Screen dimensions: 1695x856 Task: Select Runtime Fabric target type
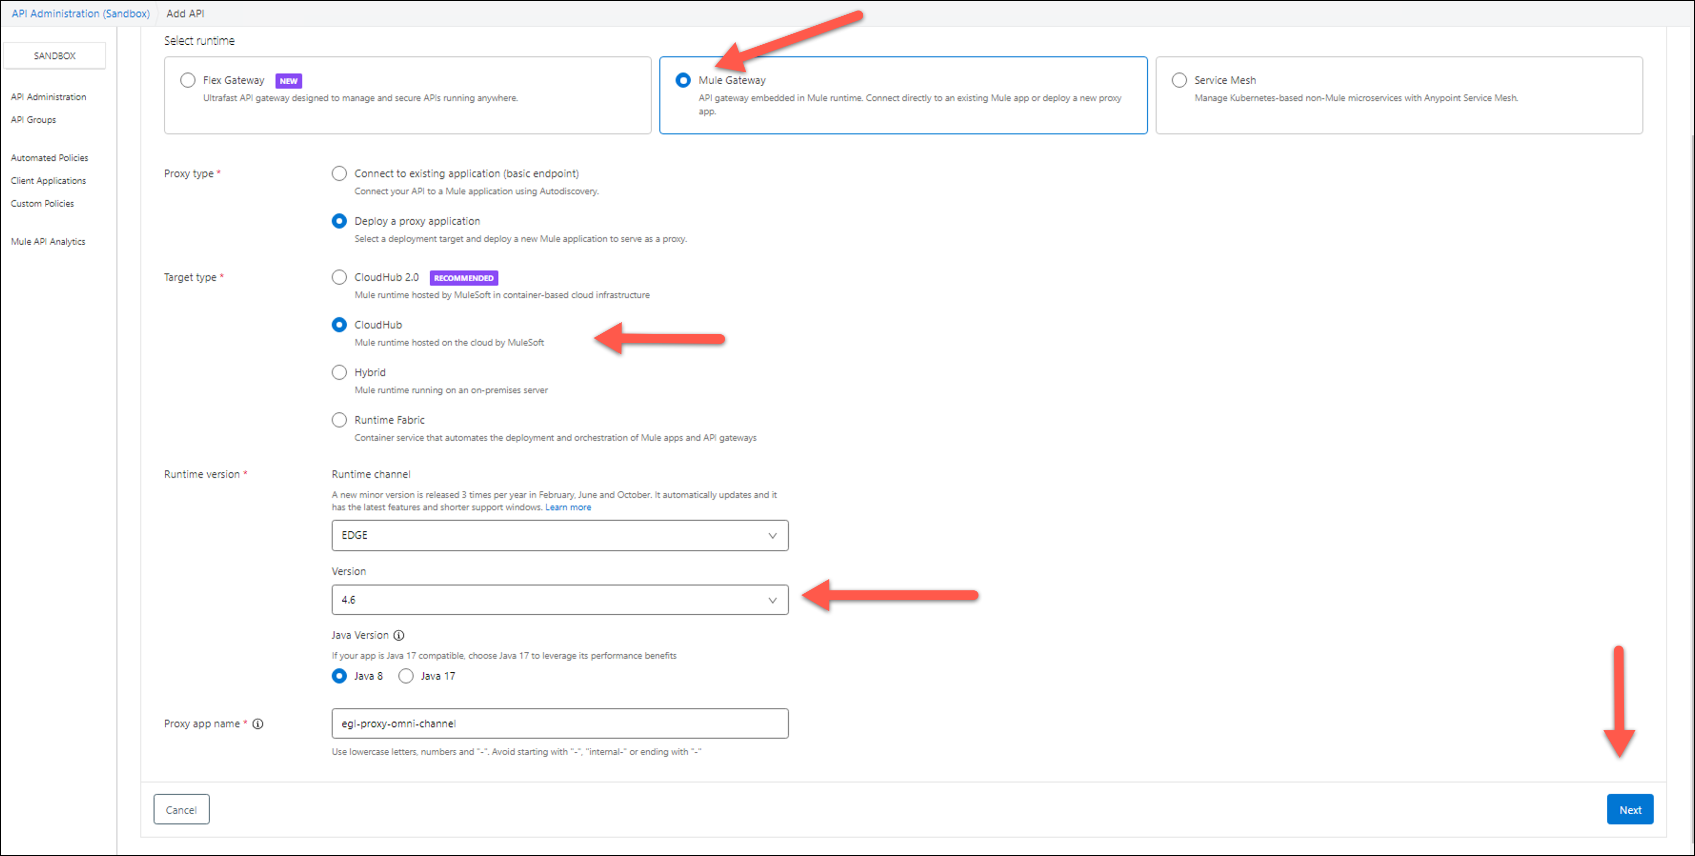coord(339,420)
